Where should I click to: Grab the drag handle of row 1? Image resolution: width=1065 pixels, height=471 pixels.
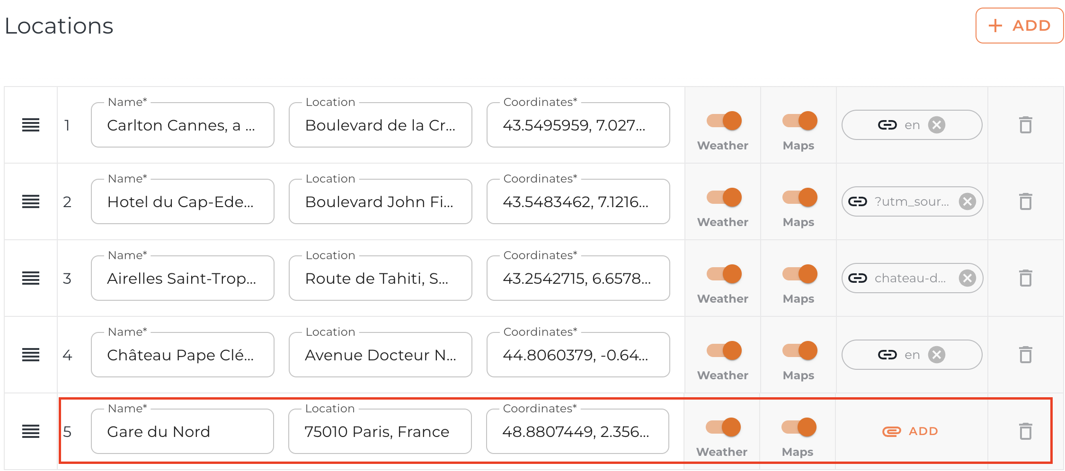tap(31, 125)
